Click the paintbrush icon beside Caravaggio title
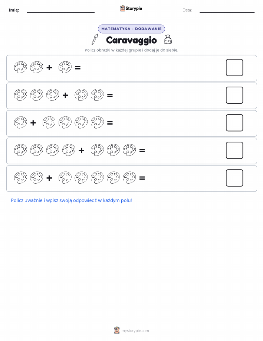 point(95,39)
